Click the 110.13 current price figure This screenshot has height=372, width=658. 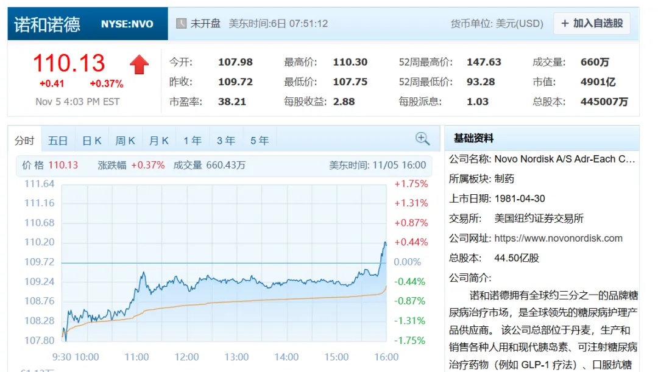[69, 63]
